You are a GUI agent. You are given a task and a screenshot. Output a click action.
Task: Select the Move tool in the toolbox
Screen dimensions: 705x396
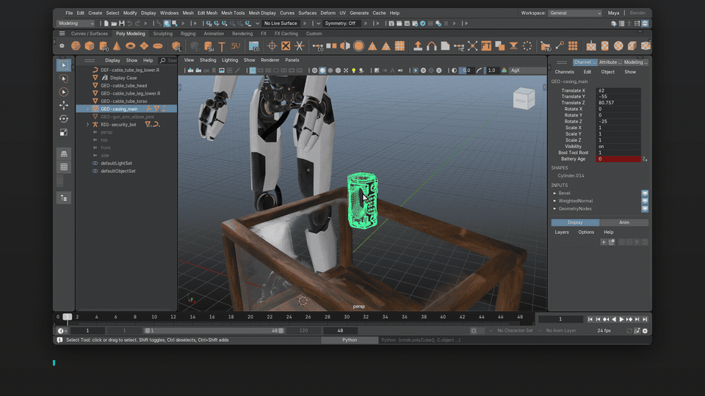pyautogui.click(x=64, y=105)
